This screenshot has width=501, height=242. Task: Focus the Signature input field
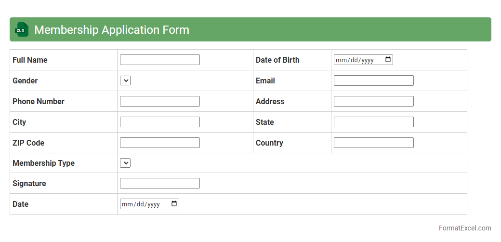click(159, 183)
